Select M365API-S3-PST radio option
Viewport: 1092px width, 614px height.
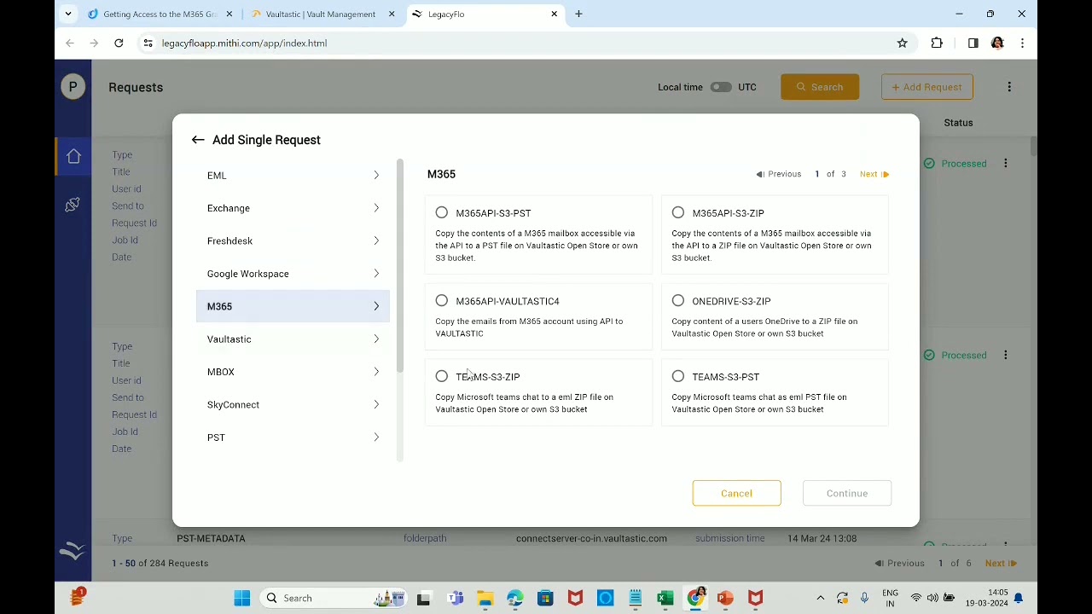(x=442, y=213)
